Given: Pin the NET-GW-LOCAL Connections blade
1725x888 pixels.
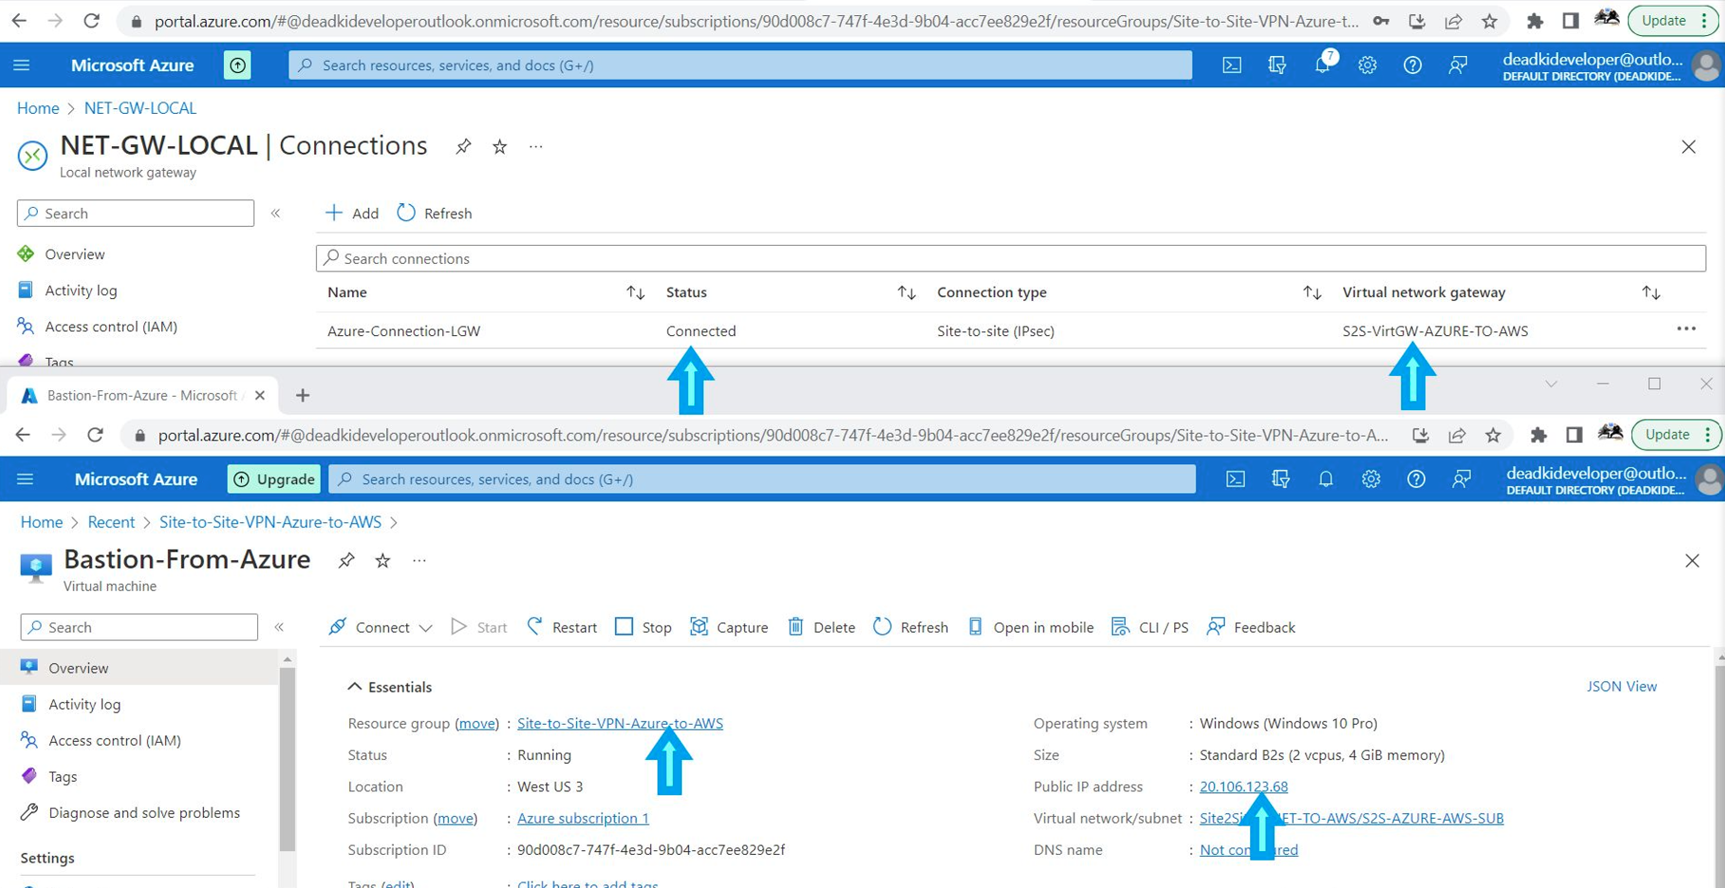Looking at the screenshot, I should click(x=463, y=146).
